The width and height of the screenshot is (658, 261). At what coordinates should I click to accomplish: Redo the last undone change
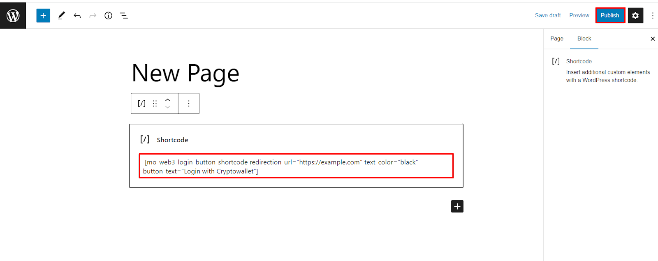(93, 16)
